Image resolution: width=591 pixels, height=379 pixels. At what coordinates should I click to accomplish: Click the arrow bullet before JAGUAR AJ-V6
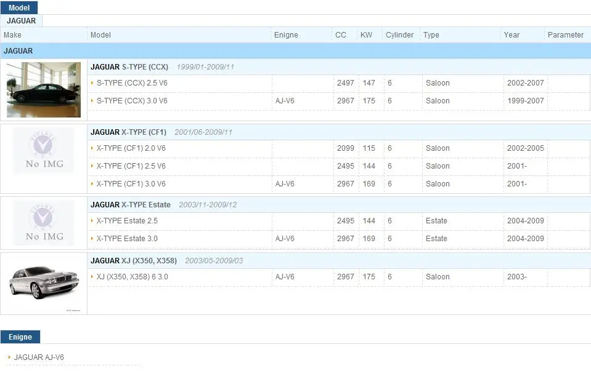pyautogui.click(x=9, y=357)
